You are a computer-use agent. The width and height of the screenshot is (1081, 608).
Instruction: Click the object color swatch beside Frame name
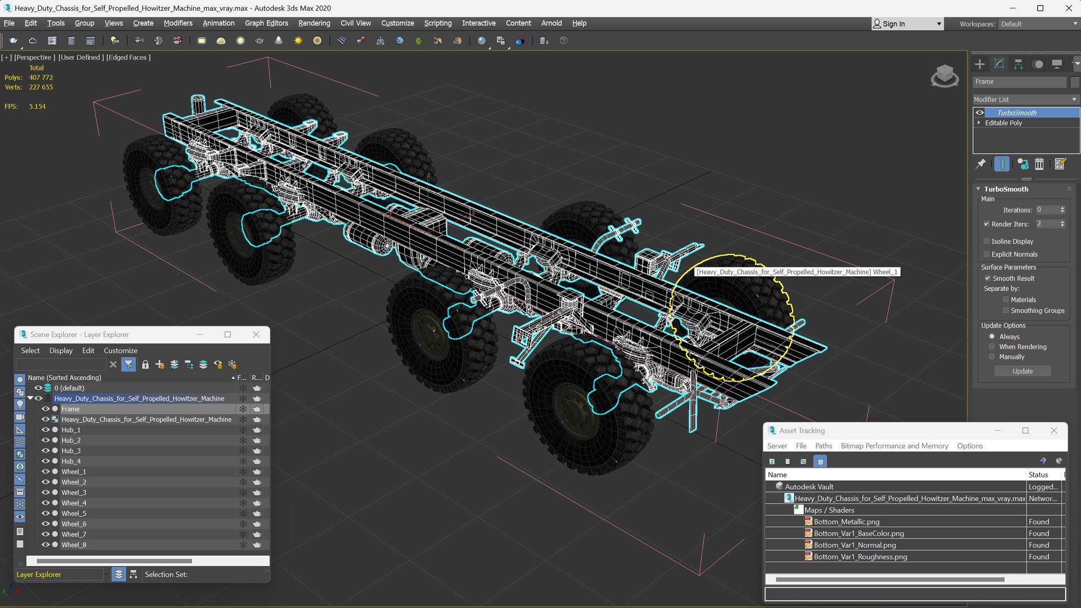tap(1075, 82)
